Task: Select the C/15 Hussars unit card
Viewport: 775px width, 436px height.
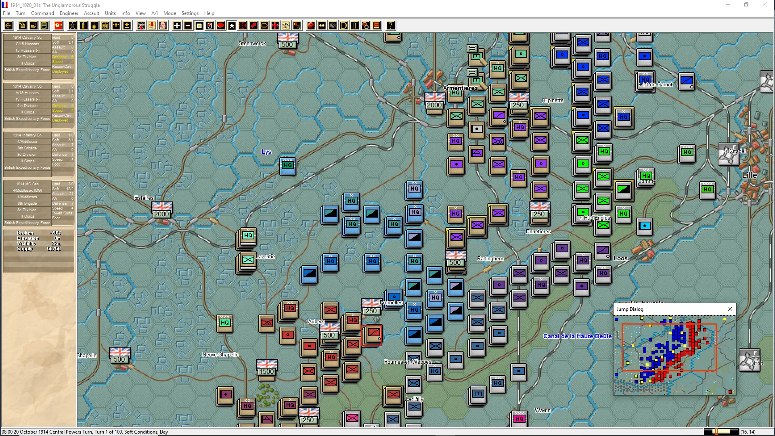Action: [39, 56]
